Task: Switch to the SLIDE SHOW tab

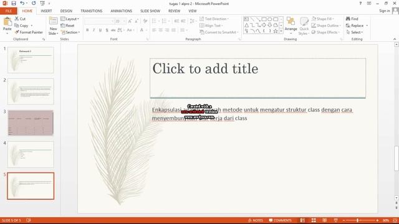Action: pyautogui.click(x=150, y=11)
